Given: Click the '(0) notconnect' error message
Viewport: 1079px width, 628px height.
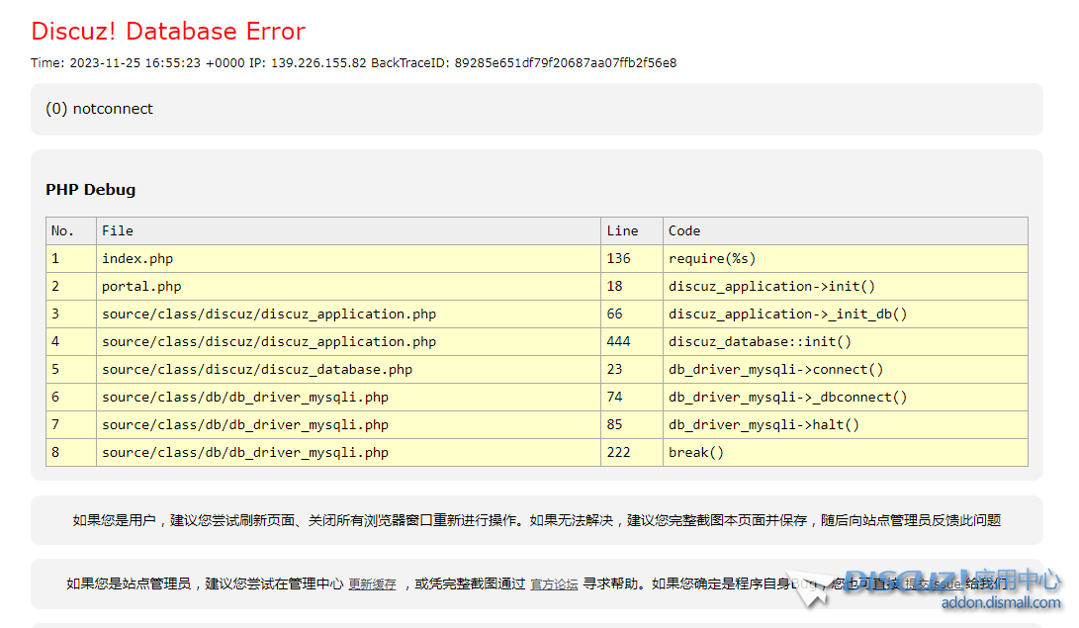Looking at the screenshot, I should 99,109.
